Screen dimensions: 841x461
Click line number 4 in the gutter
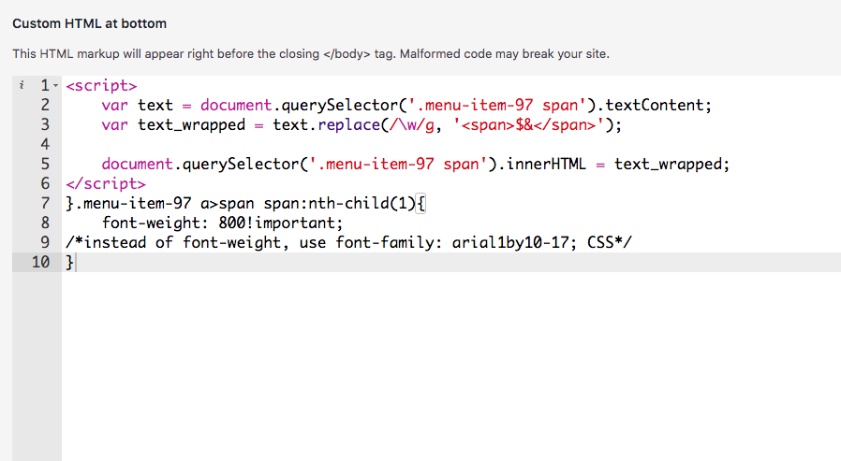coord(44,145)
